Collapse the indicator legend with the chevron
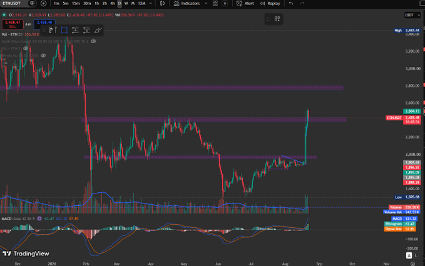Viewport: 425px width, 266px height. 6,63
